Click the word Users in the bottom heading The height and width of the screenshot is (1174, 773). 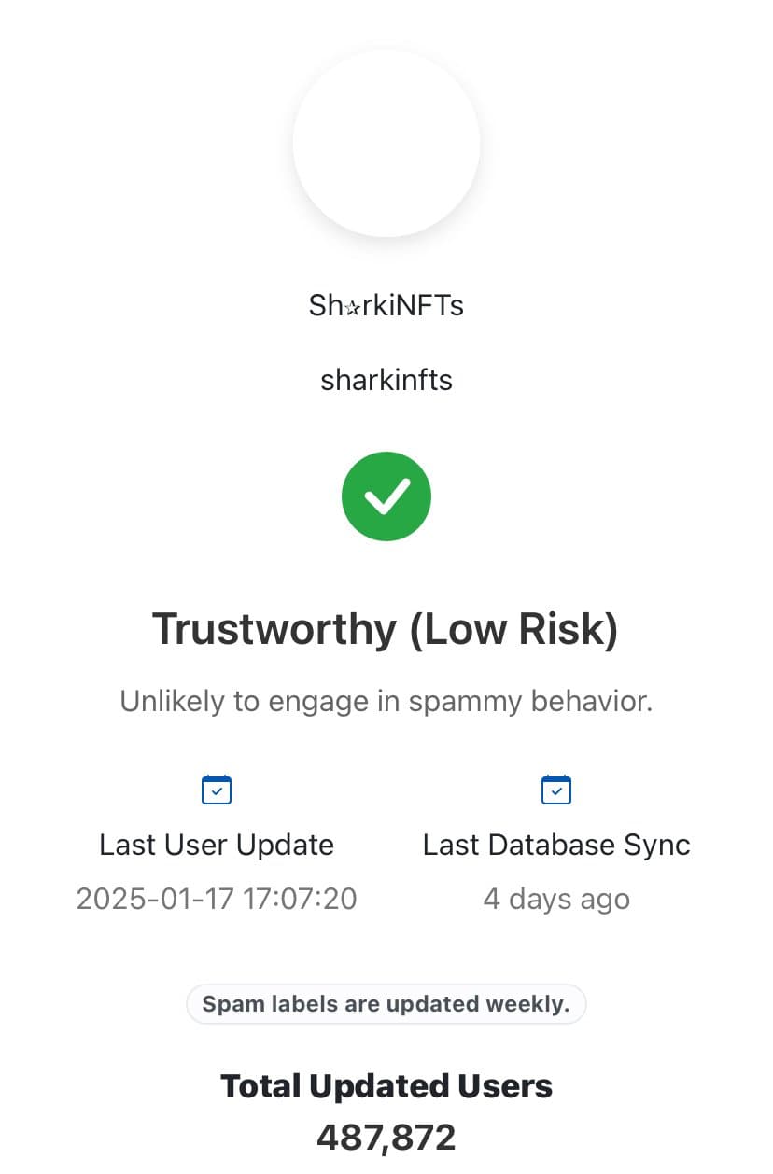coord(504,1086)
